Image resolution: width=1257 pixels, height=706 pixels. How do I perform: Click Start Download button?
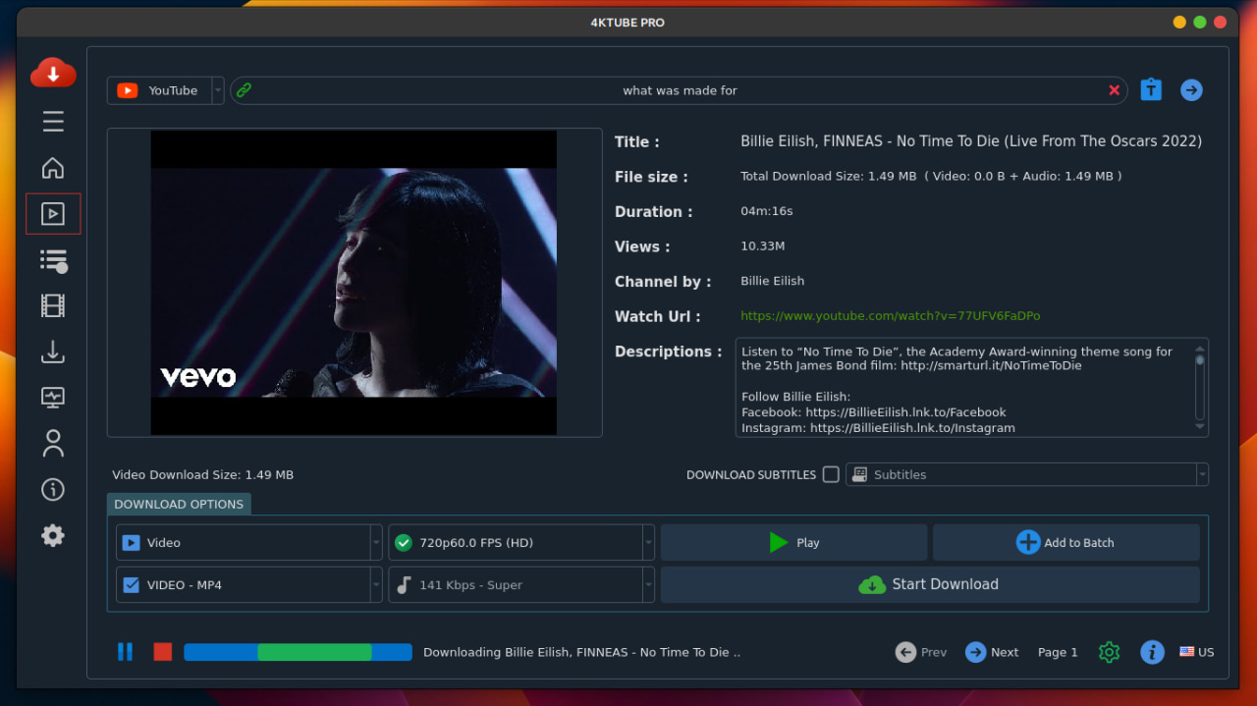coord(930,584)
